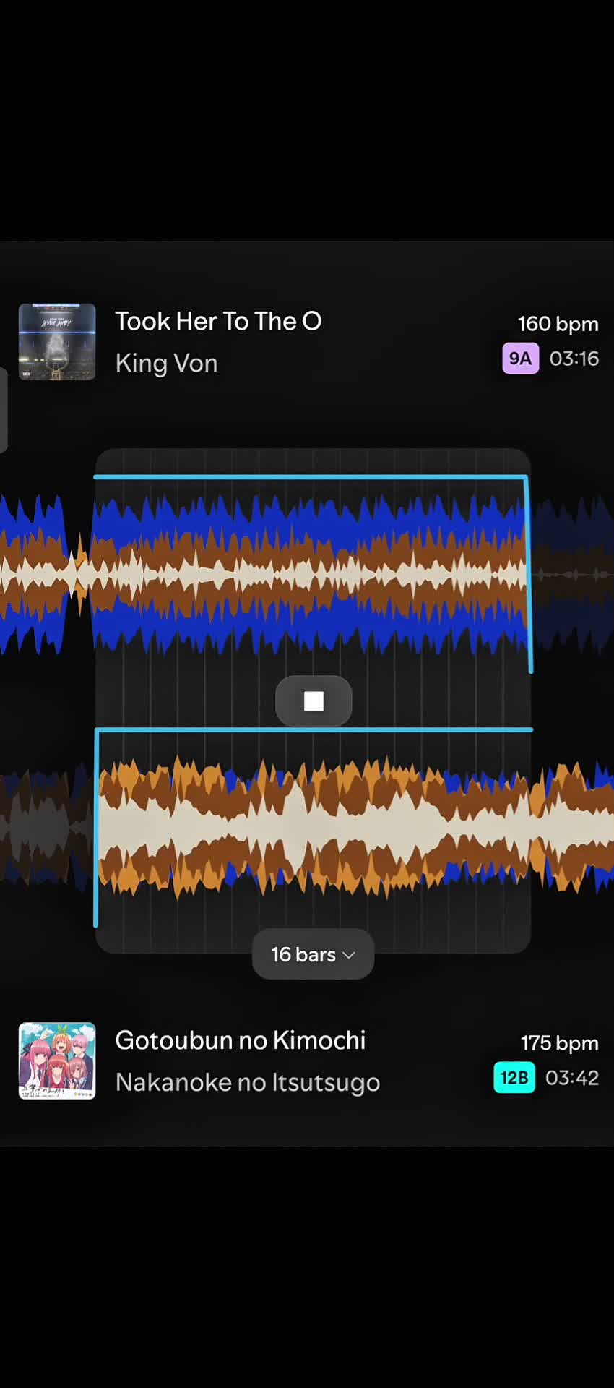Click the 03:42 track duration
The height and width of the screenshot is (1388, 614).
(572, 1078)
